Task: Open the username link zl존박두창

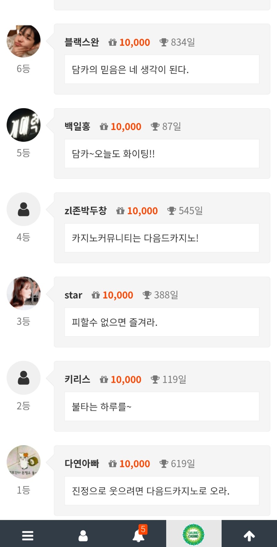Action: click(86, 211)
